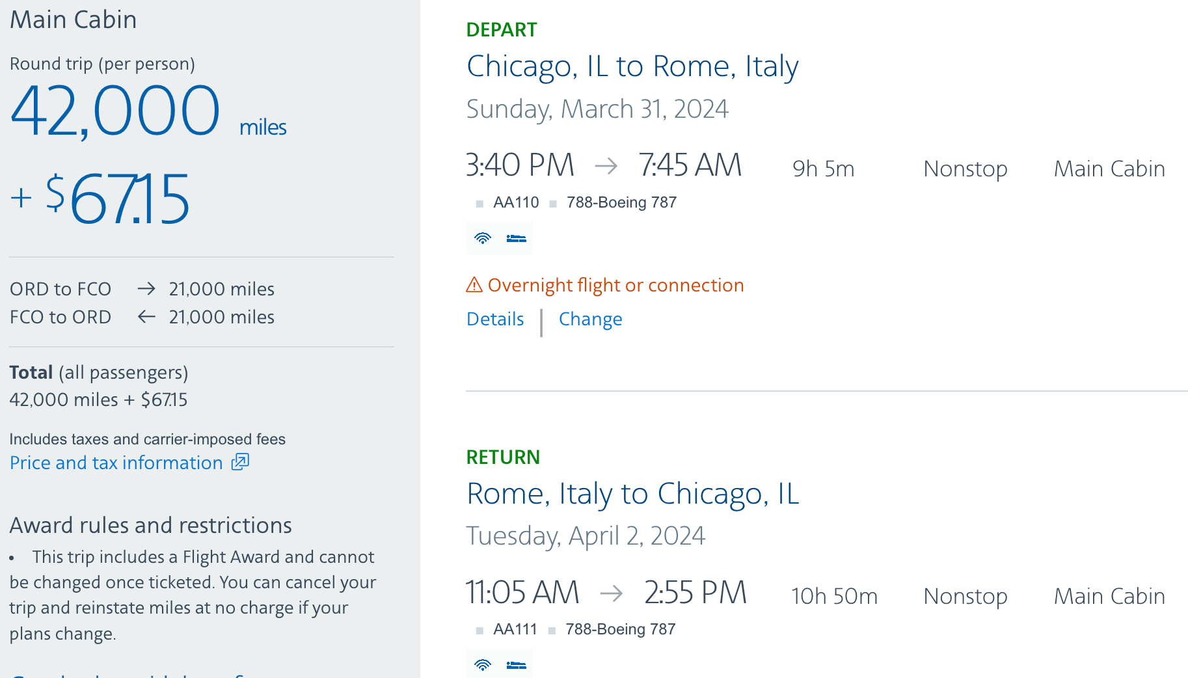Select the Main Cabin fare panel
Screen dimensions: 1188x678
tap(73, 20)
